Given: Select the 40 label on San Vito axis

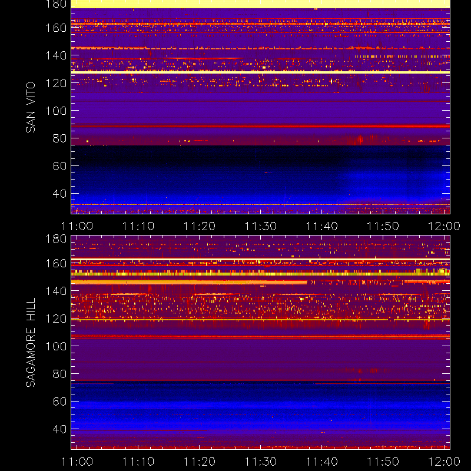Looking at the screenshot, I should 59,194.
